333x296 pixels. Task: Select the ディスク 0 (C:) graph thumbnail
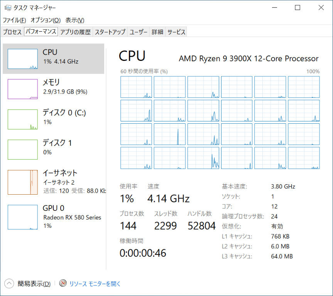(x=23, y=119)
